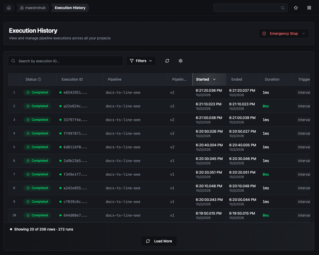319x255 pixels.
Task: Click the docs-ts-line-oee pipeline in row 6
Action: click(123, 161)
